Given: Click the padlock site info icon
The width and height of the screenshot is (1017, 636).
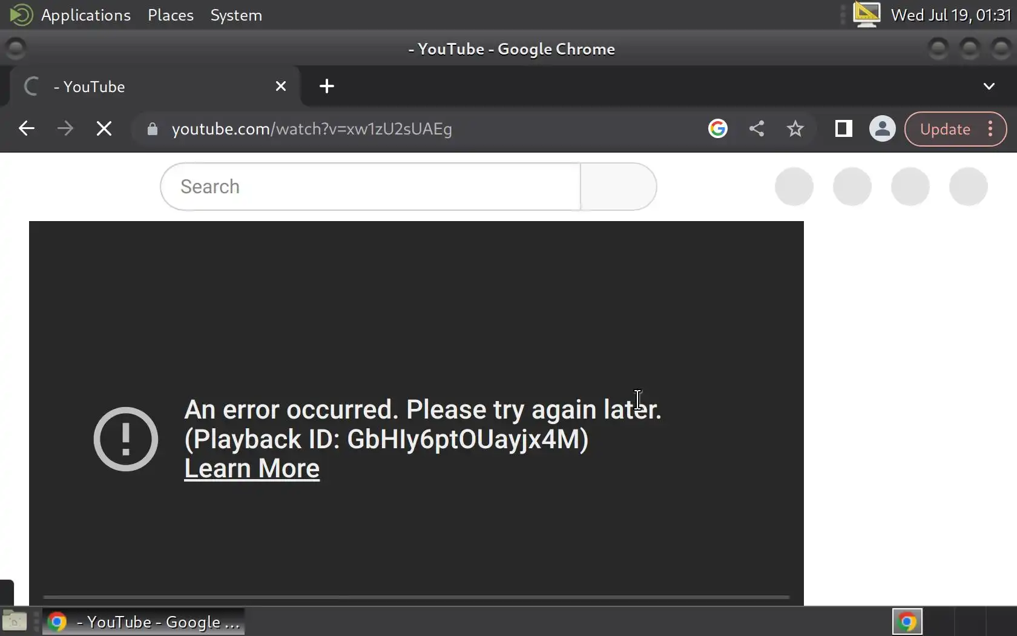Looking at the screenshot, I should pos(153,129).
